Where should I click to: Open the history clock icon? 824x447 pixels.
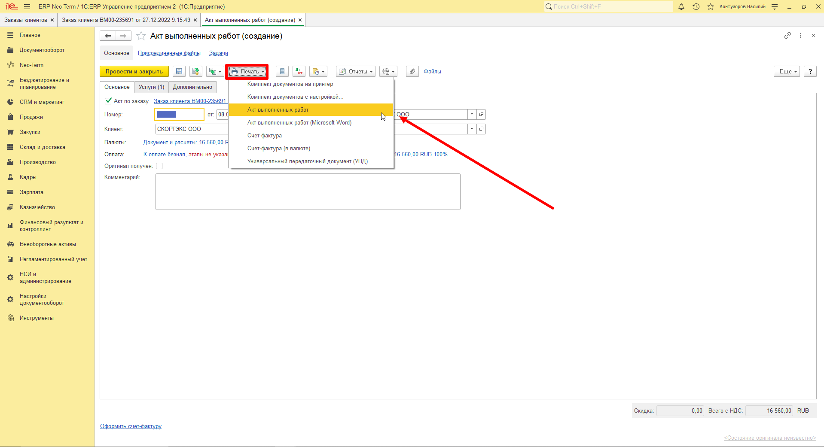click(696, 6)
